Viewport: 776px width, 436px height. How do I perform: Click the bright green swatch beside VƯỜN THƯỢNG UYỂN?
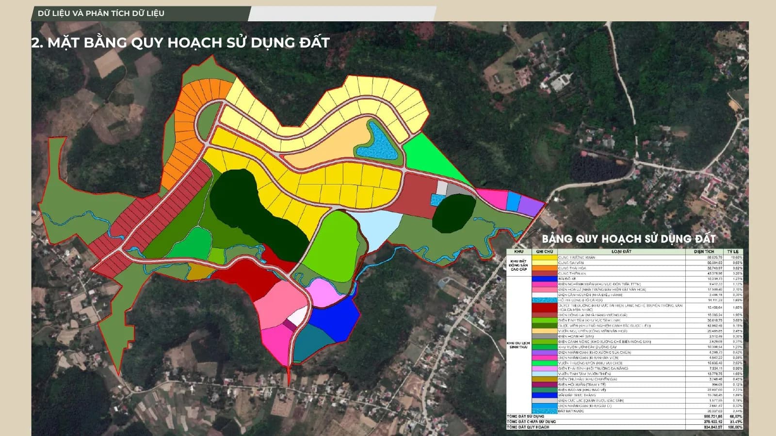tap(545, 363)
